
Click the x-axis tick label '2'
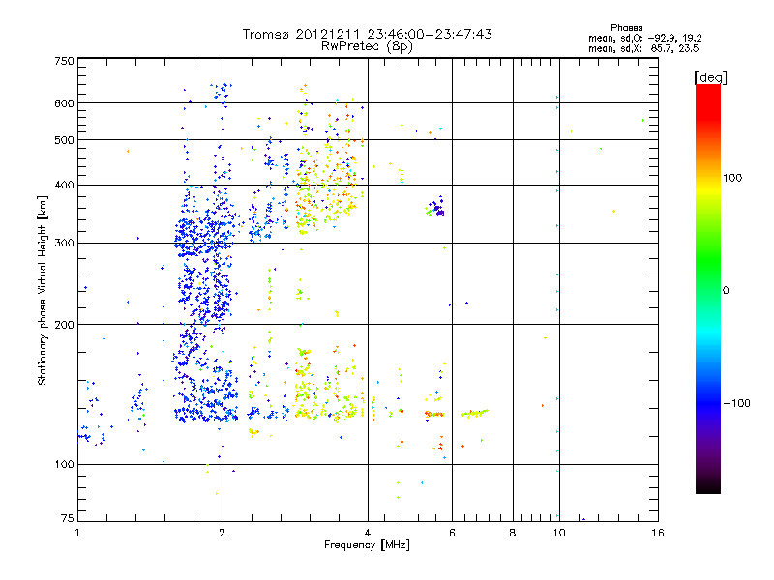click(223, 533)
